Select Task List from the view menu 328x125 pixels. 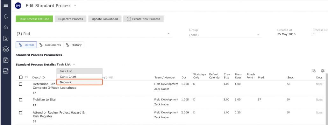[x=80, y=71]
